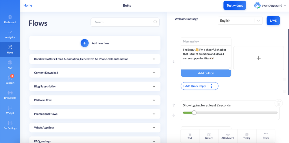Add a new gallery card with plus
Viewport: 289px width, 143px height.
(259, 58)
